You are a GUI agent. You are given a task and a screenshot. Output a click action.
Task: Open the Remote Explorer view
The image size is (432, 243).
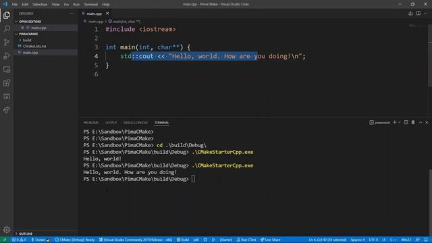click(7, 70)
